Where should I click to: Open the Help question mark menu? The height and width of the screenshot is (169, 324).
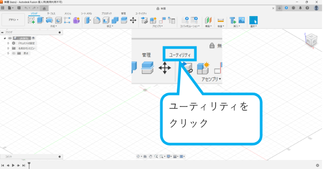pyautogui.click(x=307, y=8)
